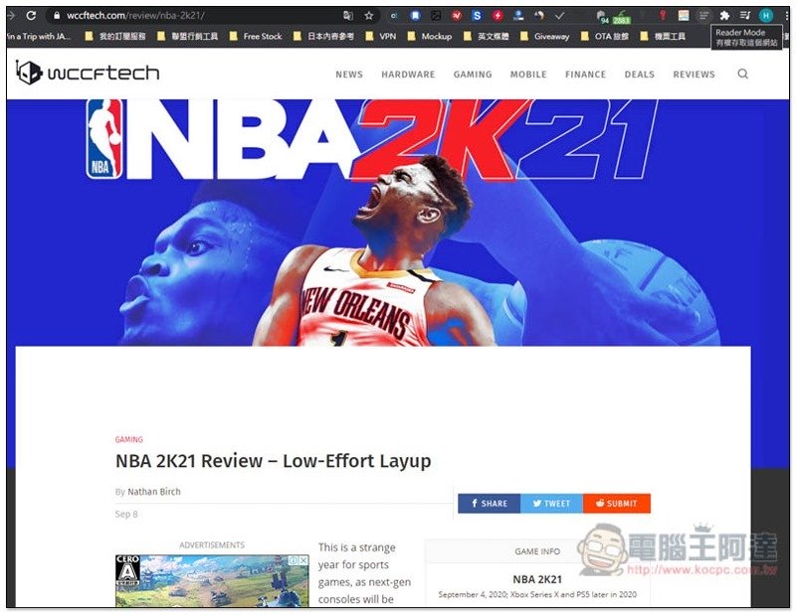Open the Giveaway bookmark folder
This screenshot has width=796, height=615.
click(x=544, y=37)
